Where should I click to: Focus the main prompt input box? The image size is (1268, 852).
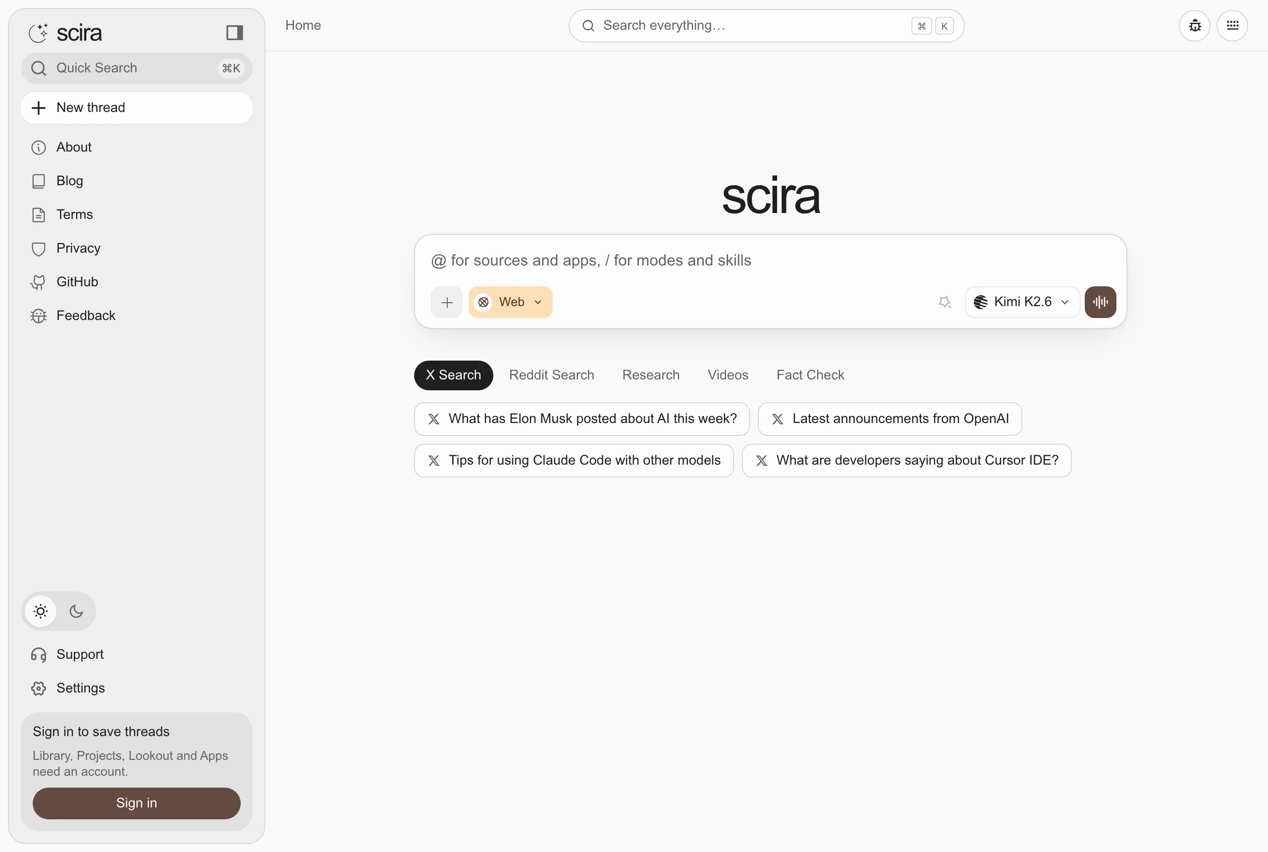point(770,261)
